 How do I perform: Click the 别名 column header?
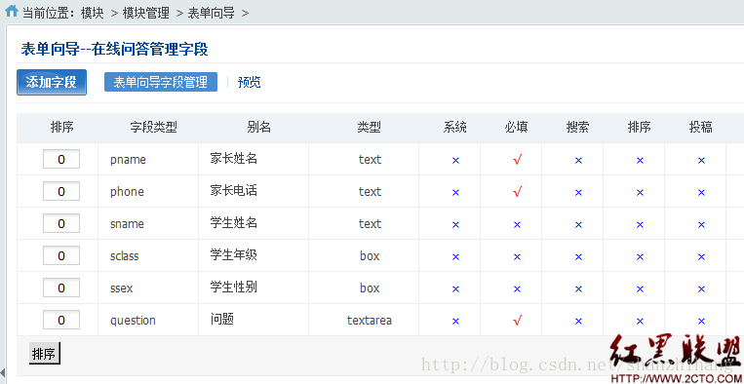click(x=259, y=127)
